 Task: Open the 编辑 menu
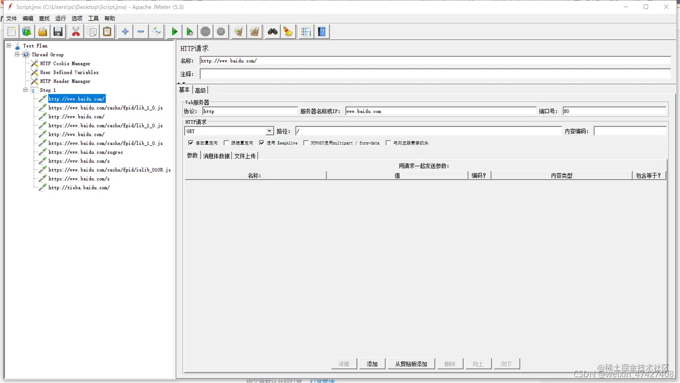click(28, 18)
